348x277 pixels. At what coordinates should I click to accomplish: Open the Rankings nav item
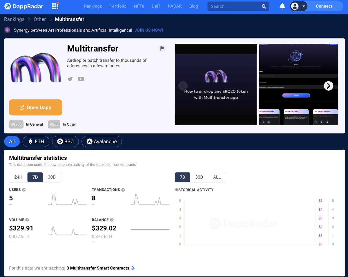(x=93, y=6)
